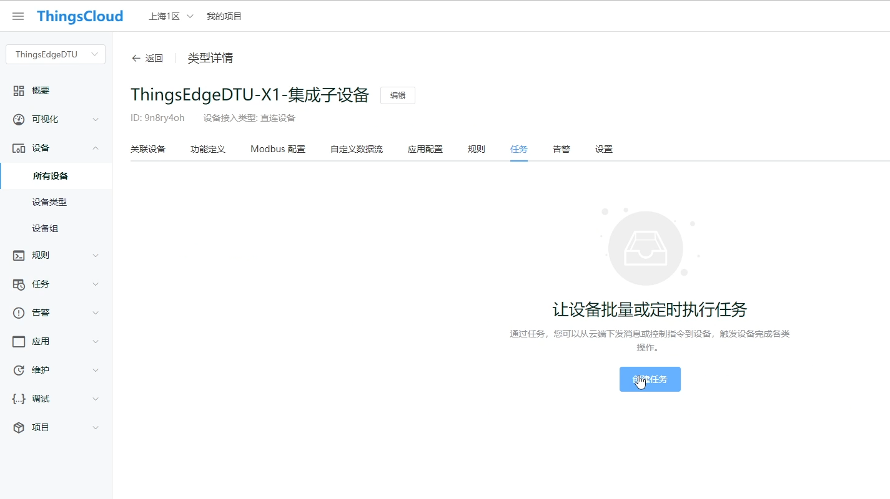Image resolution: width=890 pixels, height=499 pixels.
Task: Click the 调试 braces icon
Action: [19, 399]
